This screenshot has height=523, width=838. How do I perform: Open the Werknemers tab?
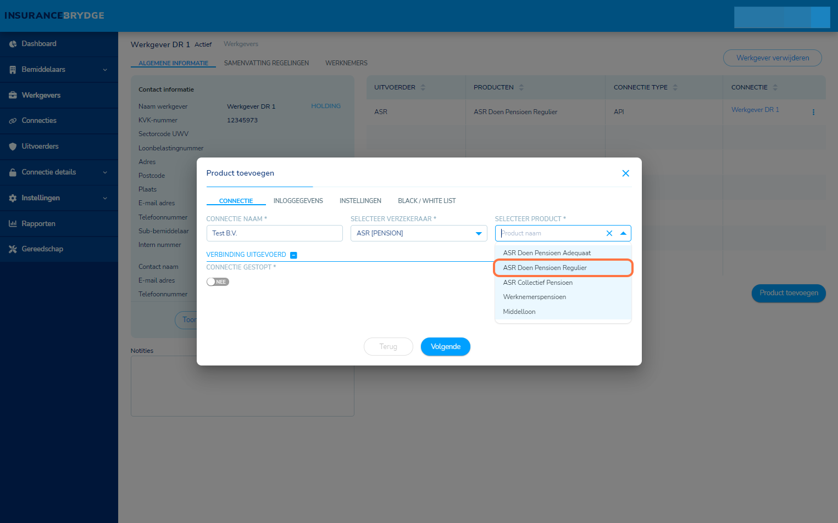(x=346, y=63)
